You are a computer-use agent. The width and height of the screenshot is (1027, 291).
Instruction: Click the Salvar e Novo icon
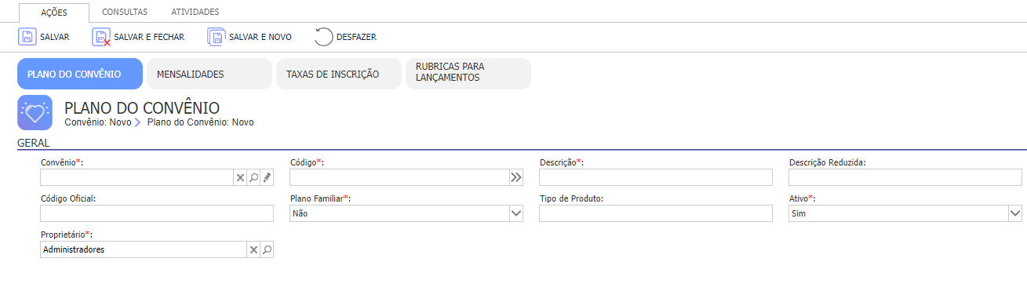click(x=216, y=37)
